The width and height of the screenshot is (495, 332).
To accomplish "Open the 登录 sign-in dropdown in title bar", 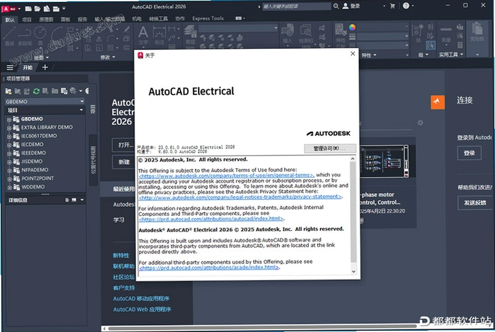I will [384, 6].
